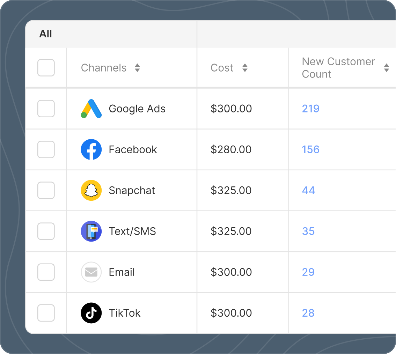The width and height of the screenshot is (396, 354).
Task: Tick the Snapchat row checkbox
Action: coord(46,190)
